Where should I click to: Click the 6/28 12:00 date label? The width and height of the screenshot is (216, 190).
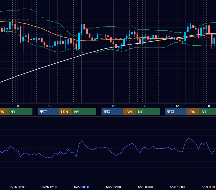[x=177, y=187]
